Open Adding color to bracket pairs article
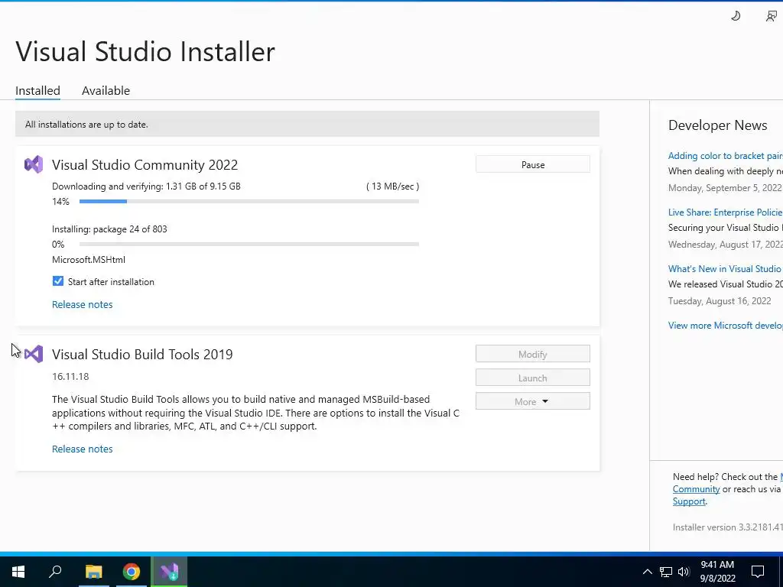783x587 pixels. 725,156
